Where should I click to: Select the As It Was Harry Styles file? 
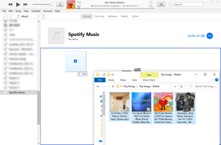pos(120,106)
